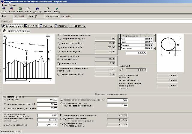Open the Помощь menu
Image resolution: width=192 pixels, height=134 pixels.
pyautogui.click(x=12, y=5)
